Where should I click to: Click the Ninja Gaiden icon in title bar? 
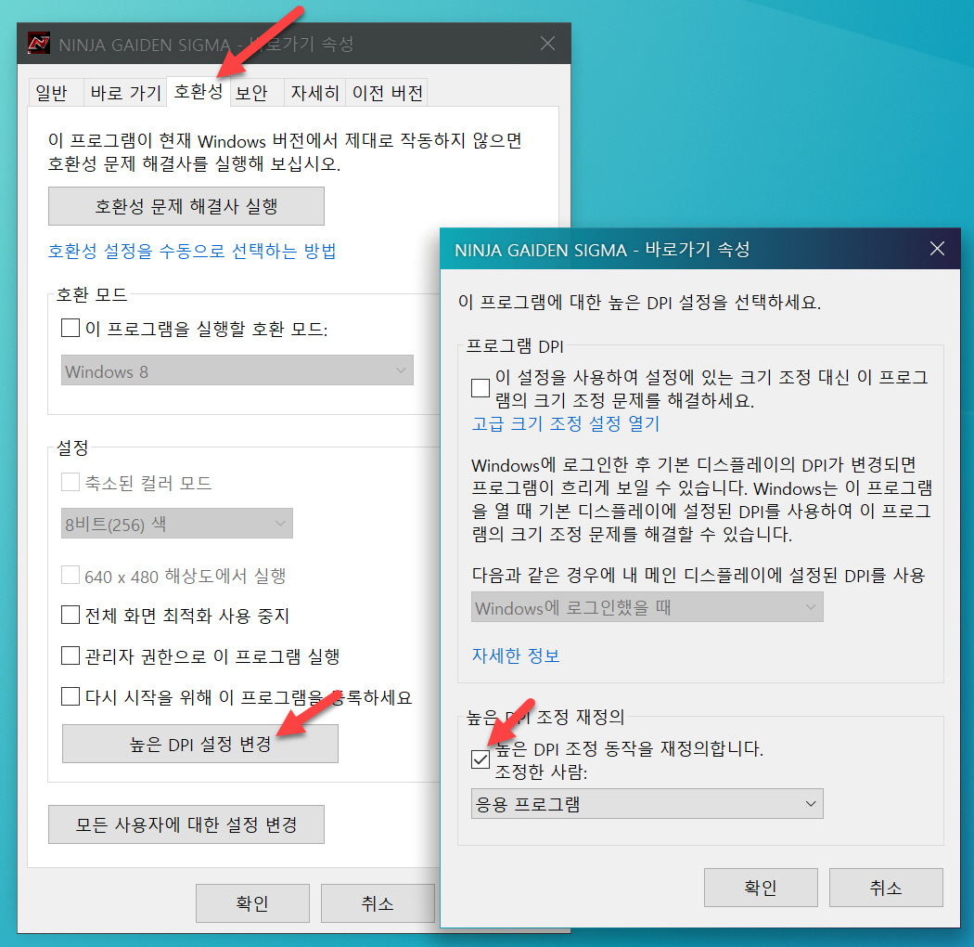(39, 44)
